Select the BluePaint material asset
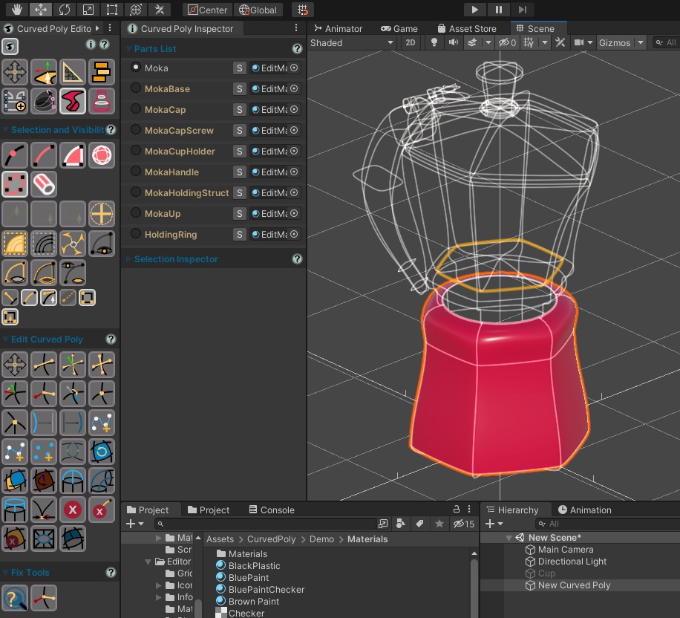The width and height of the screenshot is (680, 618). [249, 577]
